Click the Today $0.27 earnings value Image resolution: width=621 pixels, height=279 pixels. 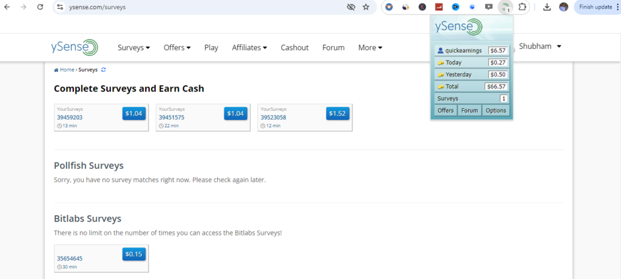498,62
